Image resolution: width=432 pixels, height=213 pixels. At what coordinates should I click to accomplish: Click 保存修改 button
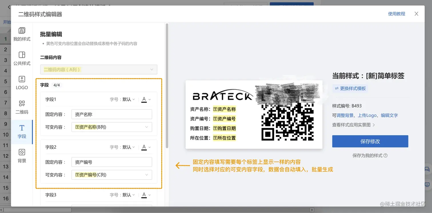(370, 142)
